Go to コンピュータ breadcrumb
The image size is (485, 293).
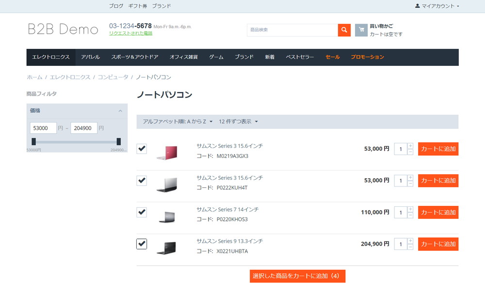(113, 77)
